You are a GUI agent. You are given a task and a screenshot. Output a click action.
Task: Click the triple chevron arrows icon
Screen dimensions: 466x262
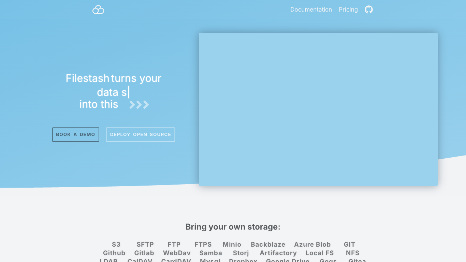pos(139,105)
